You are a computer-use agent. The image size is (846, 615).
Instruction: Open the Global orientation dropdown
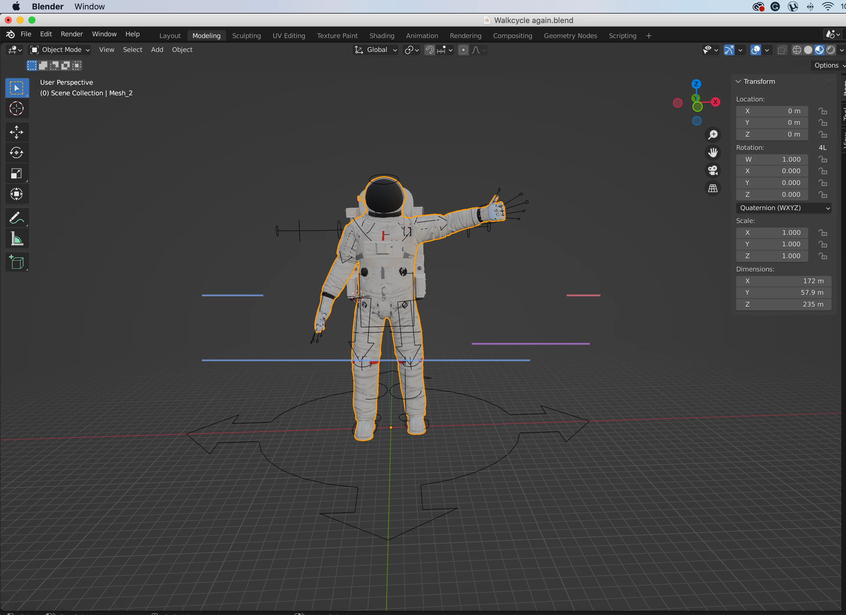tap(376, 50)
